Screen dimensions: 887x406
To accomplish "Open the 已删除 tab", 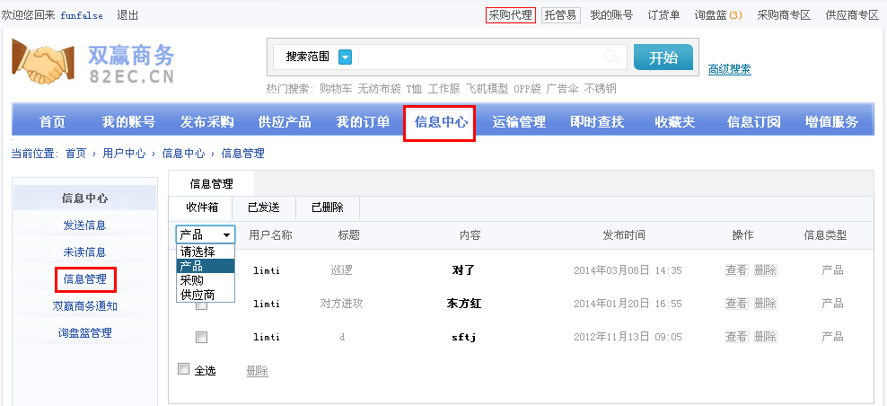I will 328,207.
